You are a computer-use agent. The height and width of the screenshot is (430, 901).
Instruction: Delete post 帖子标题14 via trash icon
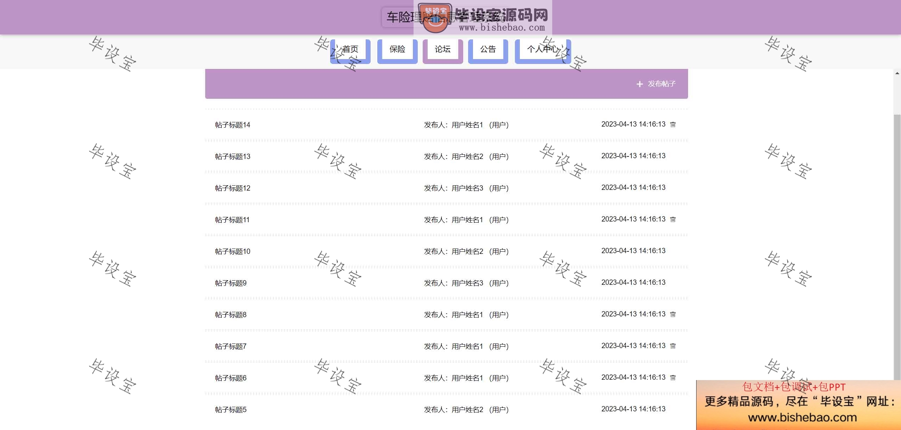[673, 124]
